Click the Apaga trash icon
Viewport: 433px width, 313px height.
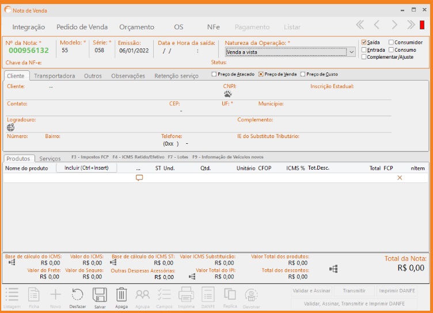click(x=121, y=295)
